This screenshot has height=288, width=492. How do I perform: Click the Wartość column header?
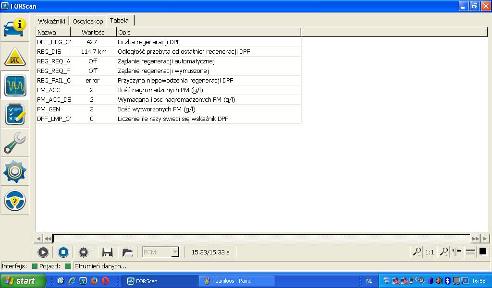coord(93,32)
